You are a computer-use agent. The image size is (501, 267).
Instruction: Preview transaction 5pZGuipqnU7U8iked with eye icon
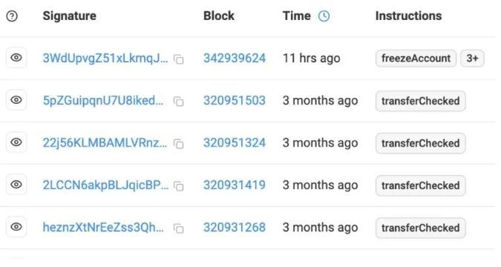click(16, 100)
